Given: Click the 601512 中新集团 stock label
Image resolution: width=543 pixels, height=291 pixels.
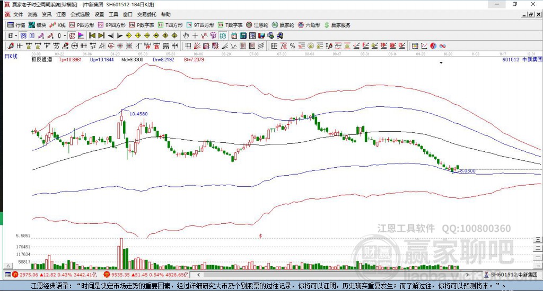Looking at the screenshot, I should (x=522, y=59).
